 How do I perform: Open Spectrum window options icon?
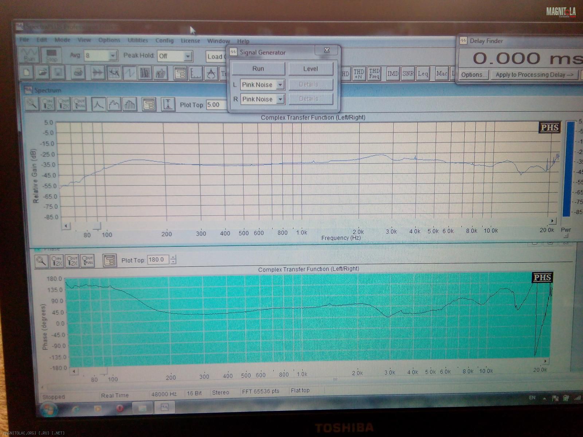click(149, 104)
